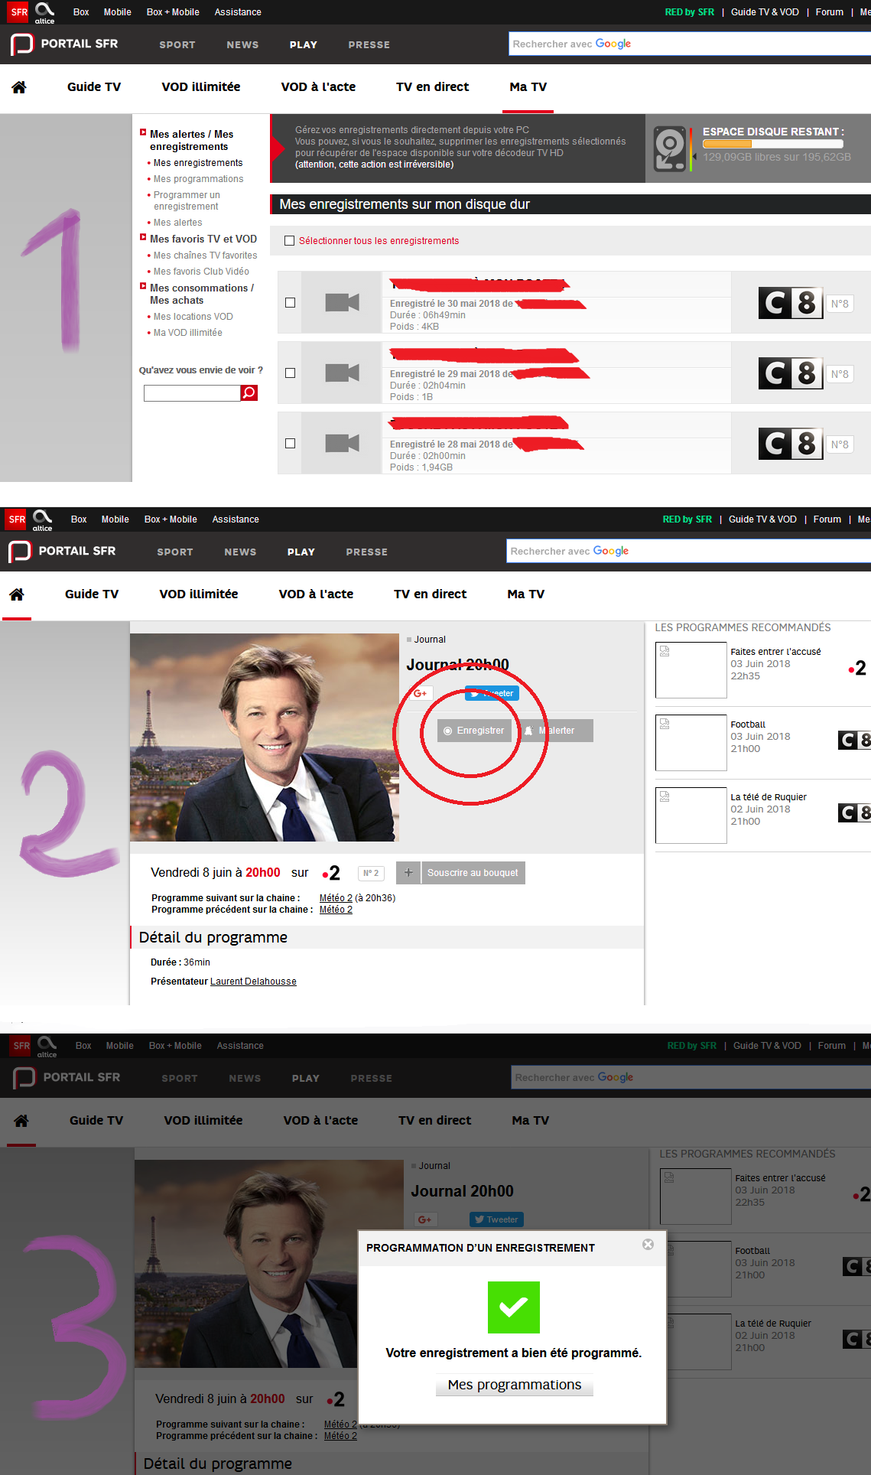Click the Laurent Delahousse link in the middle screenshot

(x=253, y=982)
